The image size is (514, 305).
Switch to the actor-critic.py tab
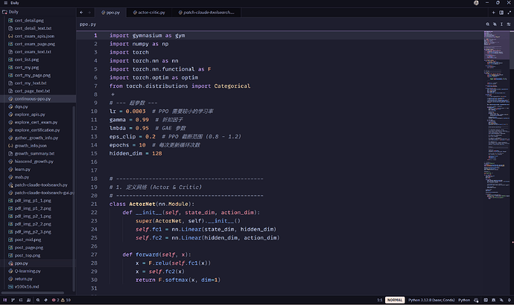pos(149,13)
